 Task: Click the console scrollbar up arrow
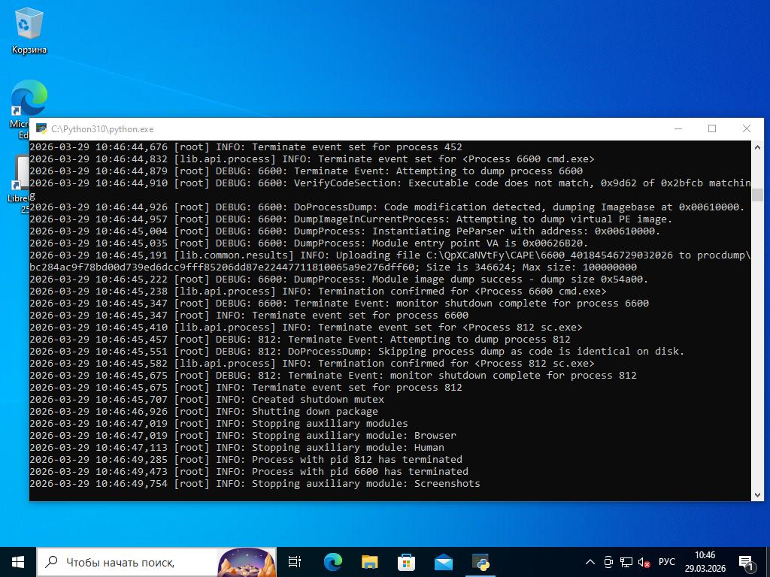pyautogui.click(x=757, y=147)
